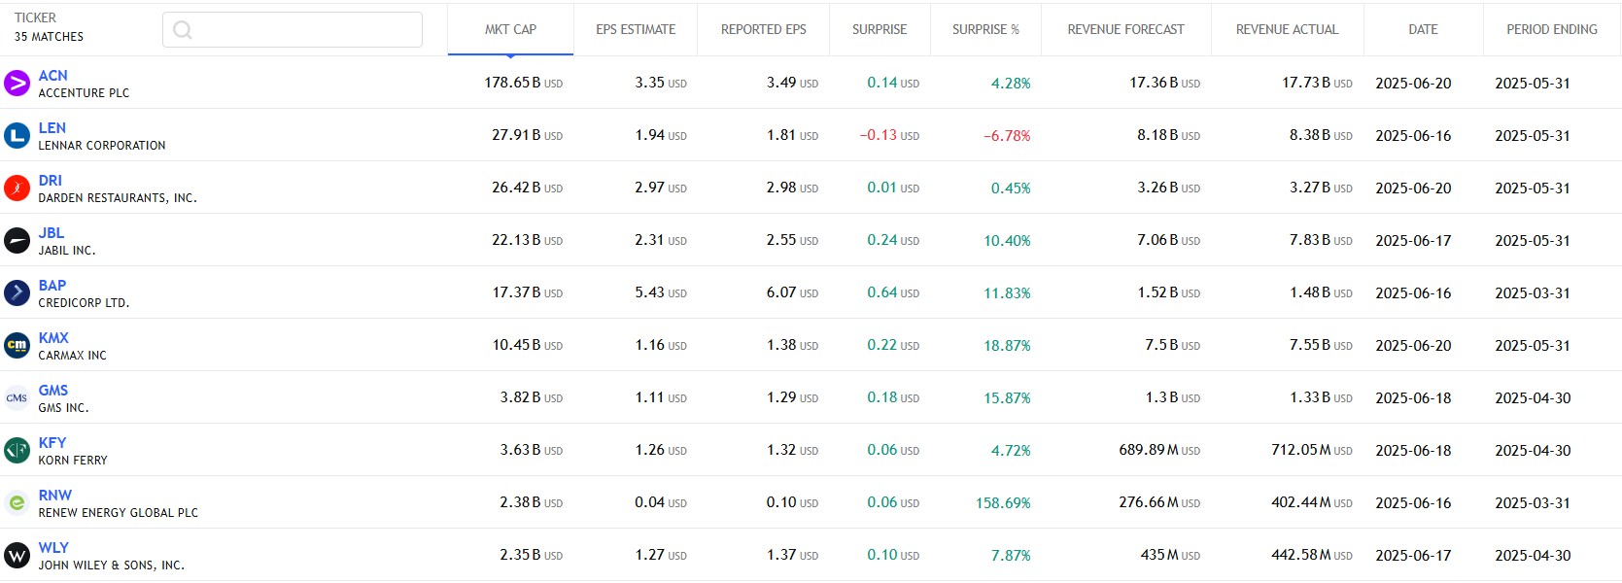Click the DARDEN RESTAURANTS, INC. company name
Viewport: 1622px width, 583px height.
click(118, 198)
